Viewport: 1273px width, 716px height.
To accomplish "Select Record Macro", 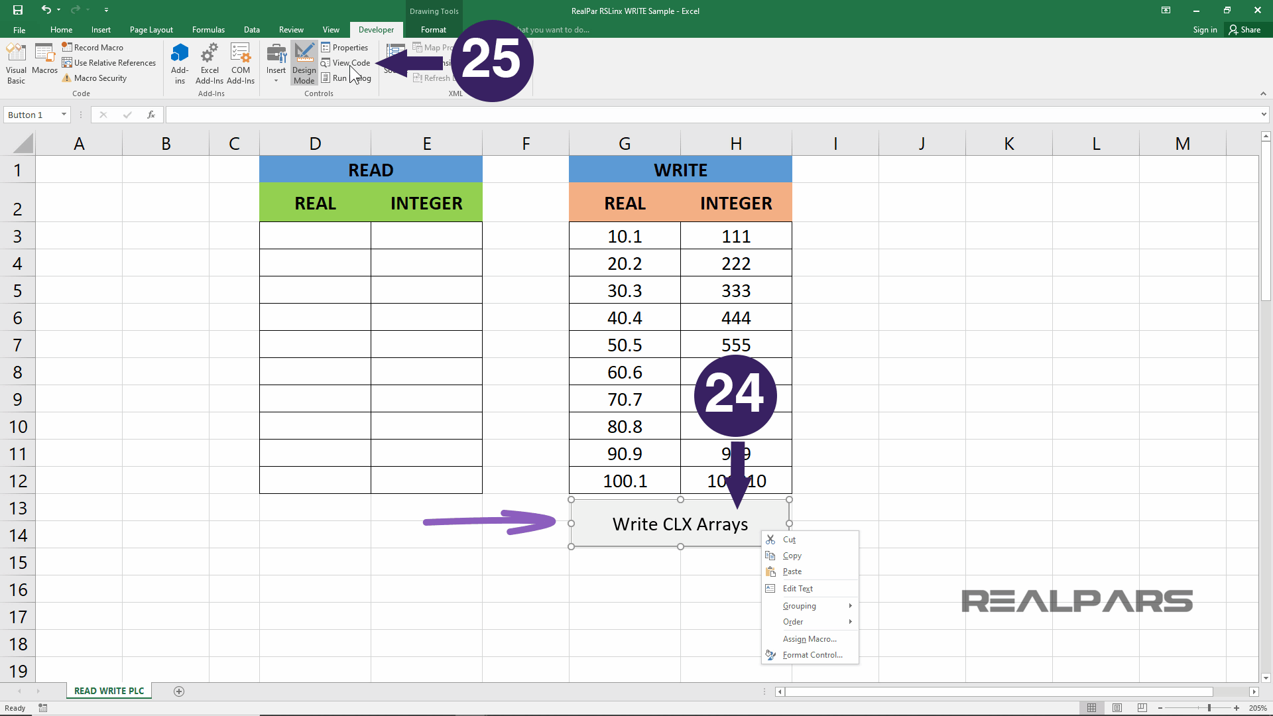I will (97, 47).
